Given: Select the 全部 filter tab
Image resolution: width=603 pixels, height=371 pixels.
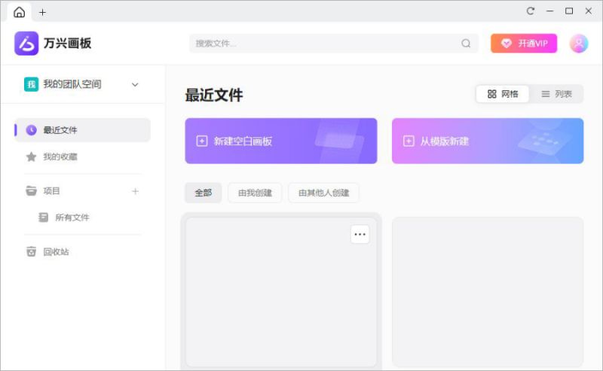Looking at the screenshot, I should 204,193.
